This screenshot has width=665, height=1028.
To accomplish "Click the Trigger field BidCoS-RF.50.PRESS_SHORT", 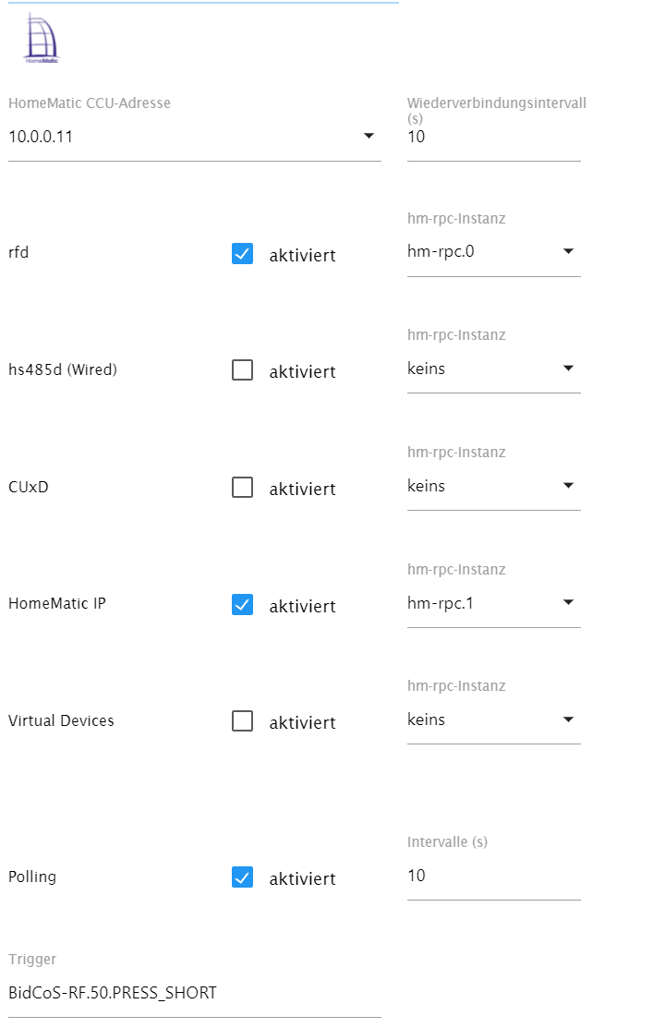I will (194, 993).
